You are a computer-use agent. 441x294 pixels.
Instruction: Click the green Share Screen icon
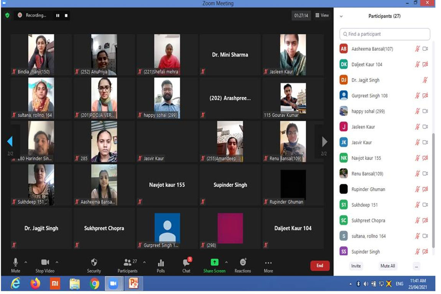214,262
